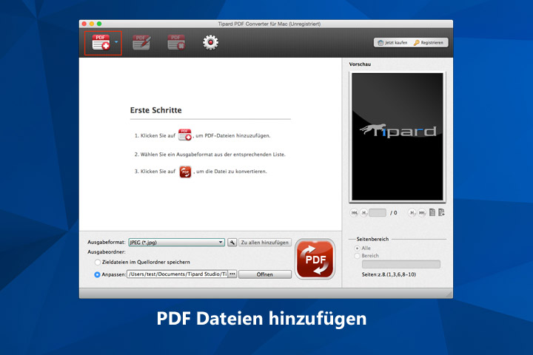
Task: Click the browse folder ellipsis button
Action: click(232, 274)
